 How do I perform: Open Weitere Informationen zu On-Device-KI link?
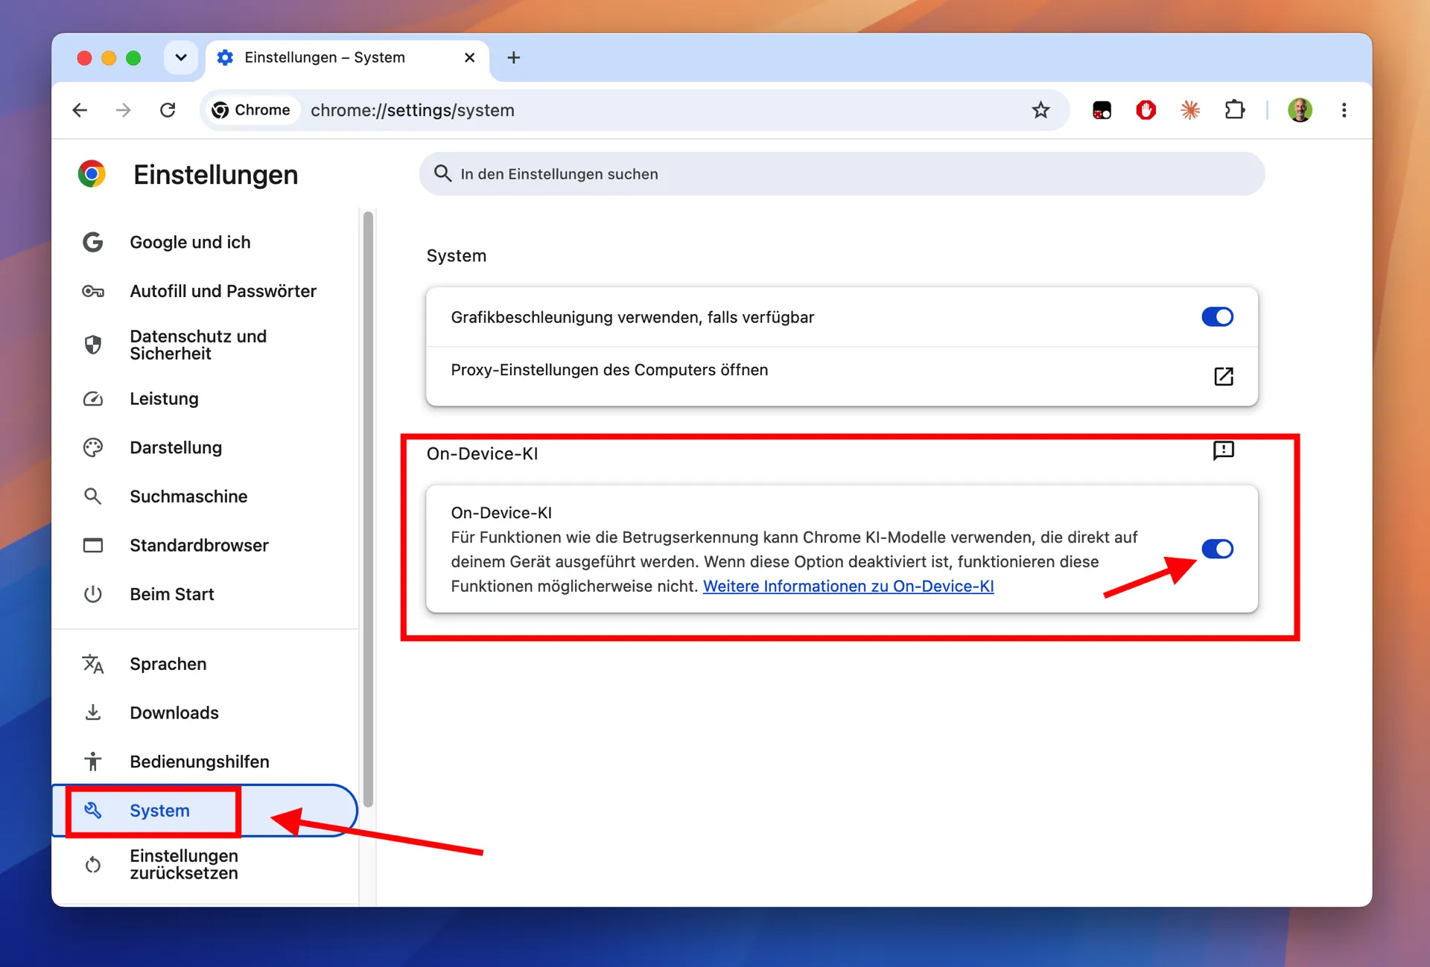[848, 587]
